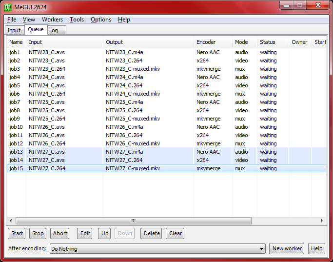Open the Help menu
Image resolution: width=333 pixels, height=262 pixels.
[124, 20]
